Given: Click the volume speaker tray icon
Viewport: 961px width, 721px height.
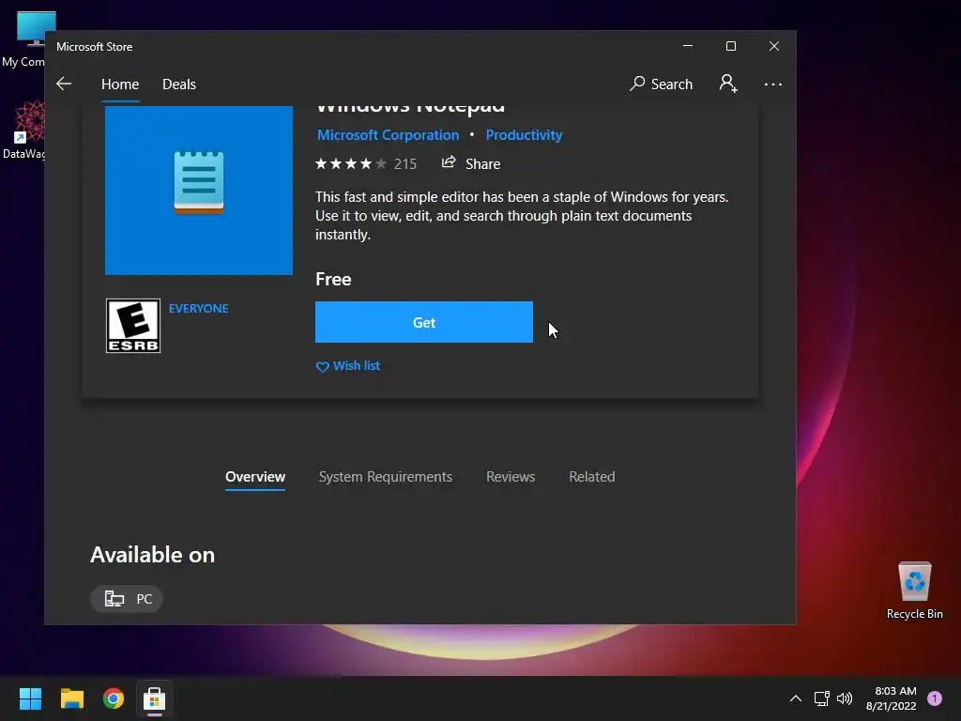Looking at the screenshot, I should coord(845,698).
